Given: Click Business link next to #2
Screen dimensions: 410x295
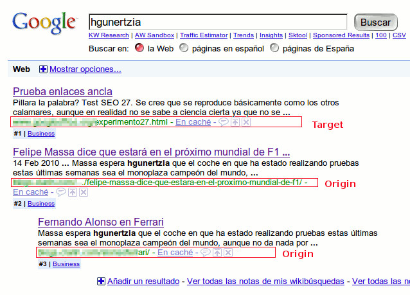Looking at the screenshot, I should tap(41, 204).
